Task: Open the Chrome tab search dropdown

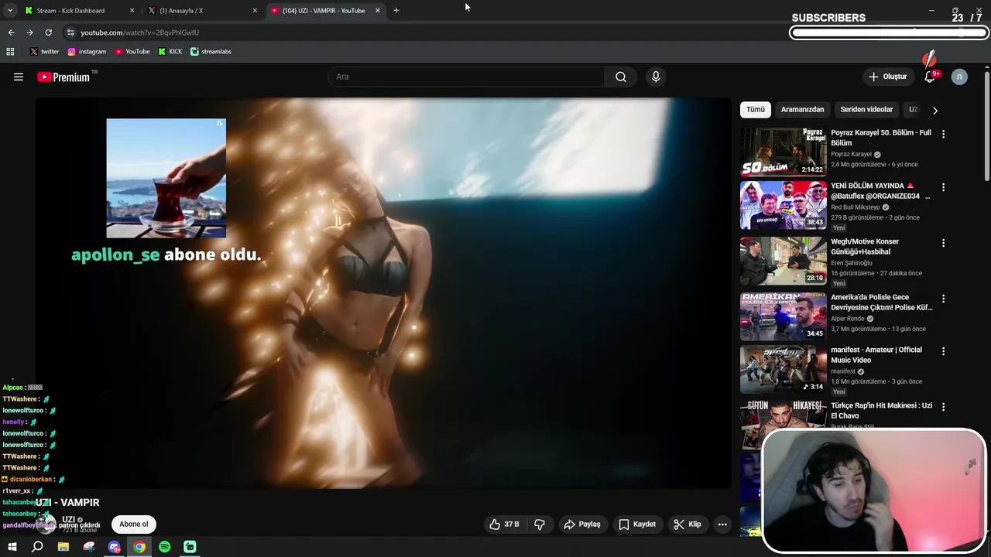Action: coord(10,11)
